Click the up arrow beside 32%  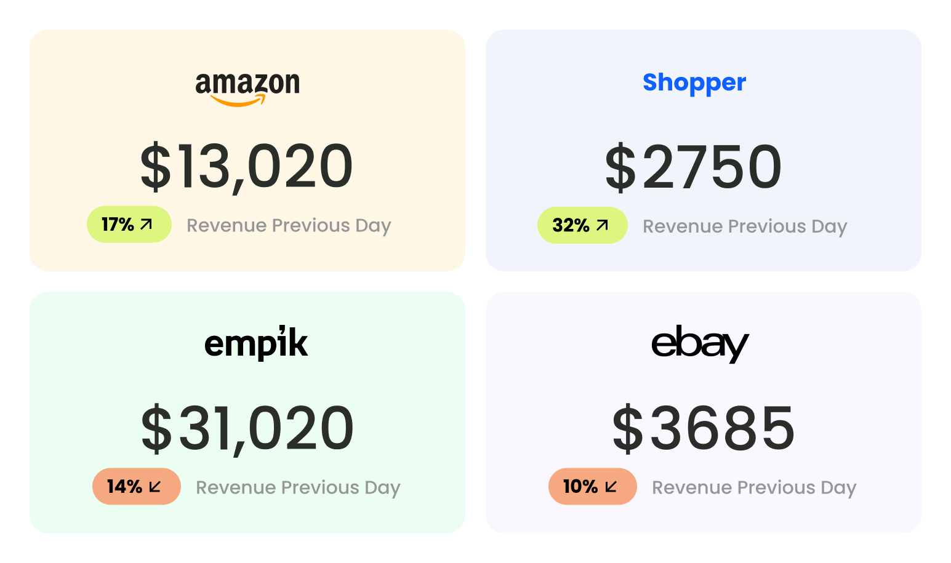click(603, 225)
